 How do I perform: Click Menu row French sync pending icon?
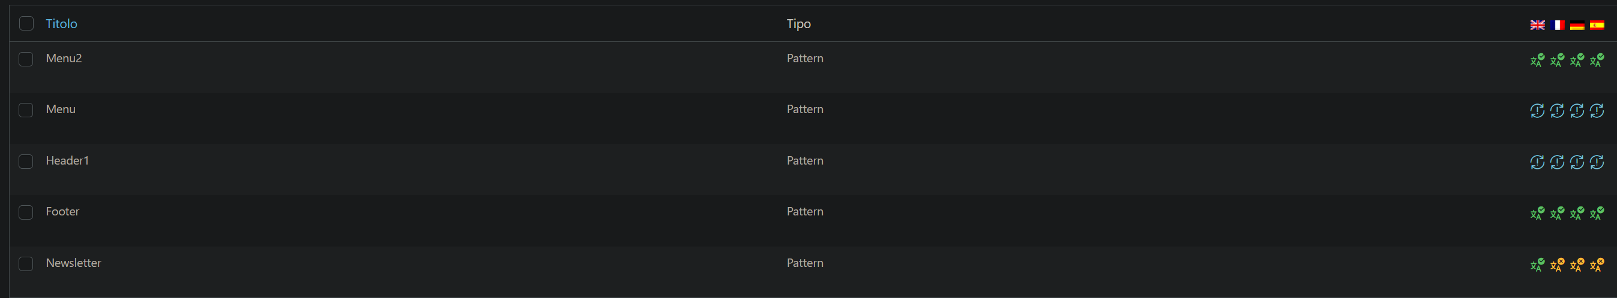click(x=1557, y=111)
